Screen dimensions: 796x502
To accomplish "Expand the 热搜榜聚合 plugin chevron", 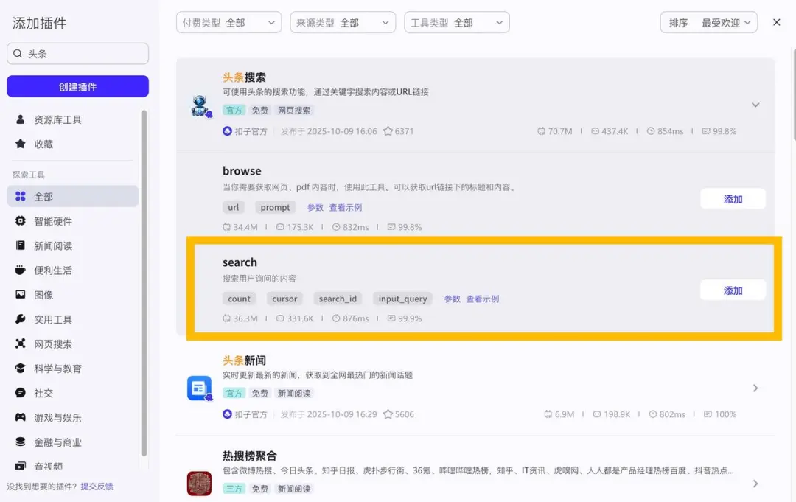I will pos(755,484).
